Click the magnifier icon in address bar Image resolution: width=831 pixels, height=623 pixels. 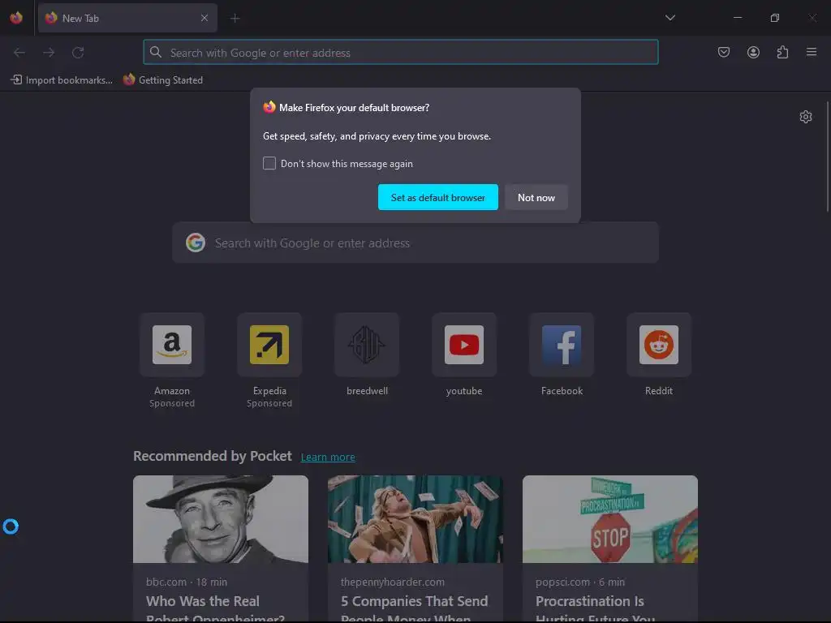pos(155,52)
